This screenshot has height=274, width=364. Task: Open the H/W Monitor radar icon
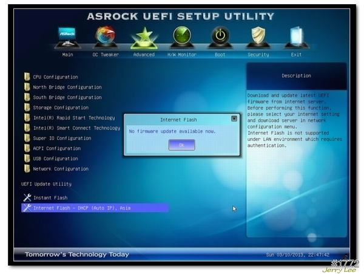point(182,37)
